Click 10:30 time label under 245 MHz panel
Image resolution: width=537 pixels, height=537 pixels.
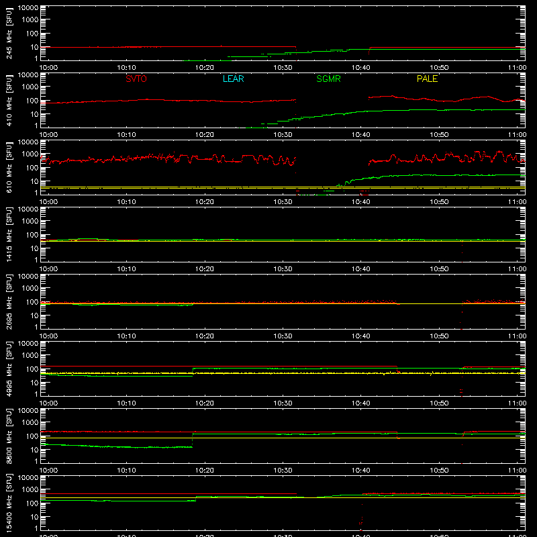tap(283, 68)
